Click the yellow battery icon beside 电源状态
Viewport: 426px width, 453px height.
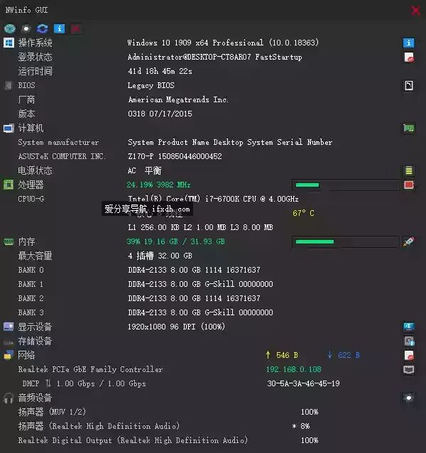tap(408, 170)
